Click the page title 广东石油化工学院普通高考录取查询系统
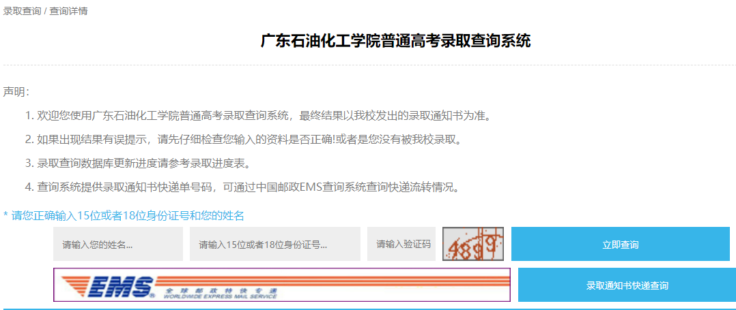The image size is (736, 310). pos(395,41)
